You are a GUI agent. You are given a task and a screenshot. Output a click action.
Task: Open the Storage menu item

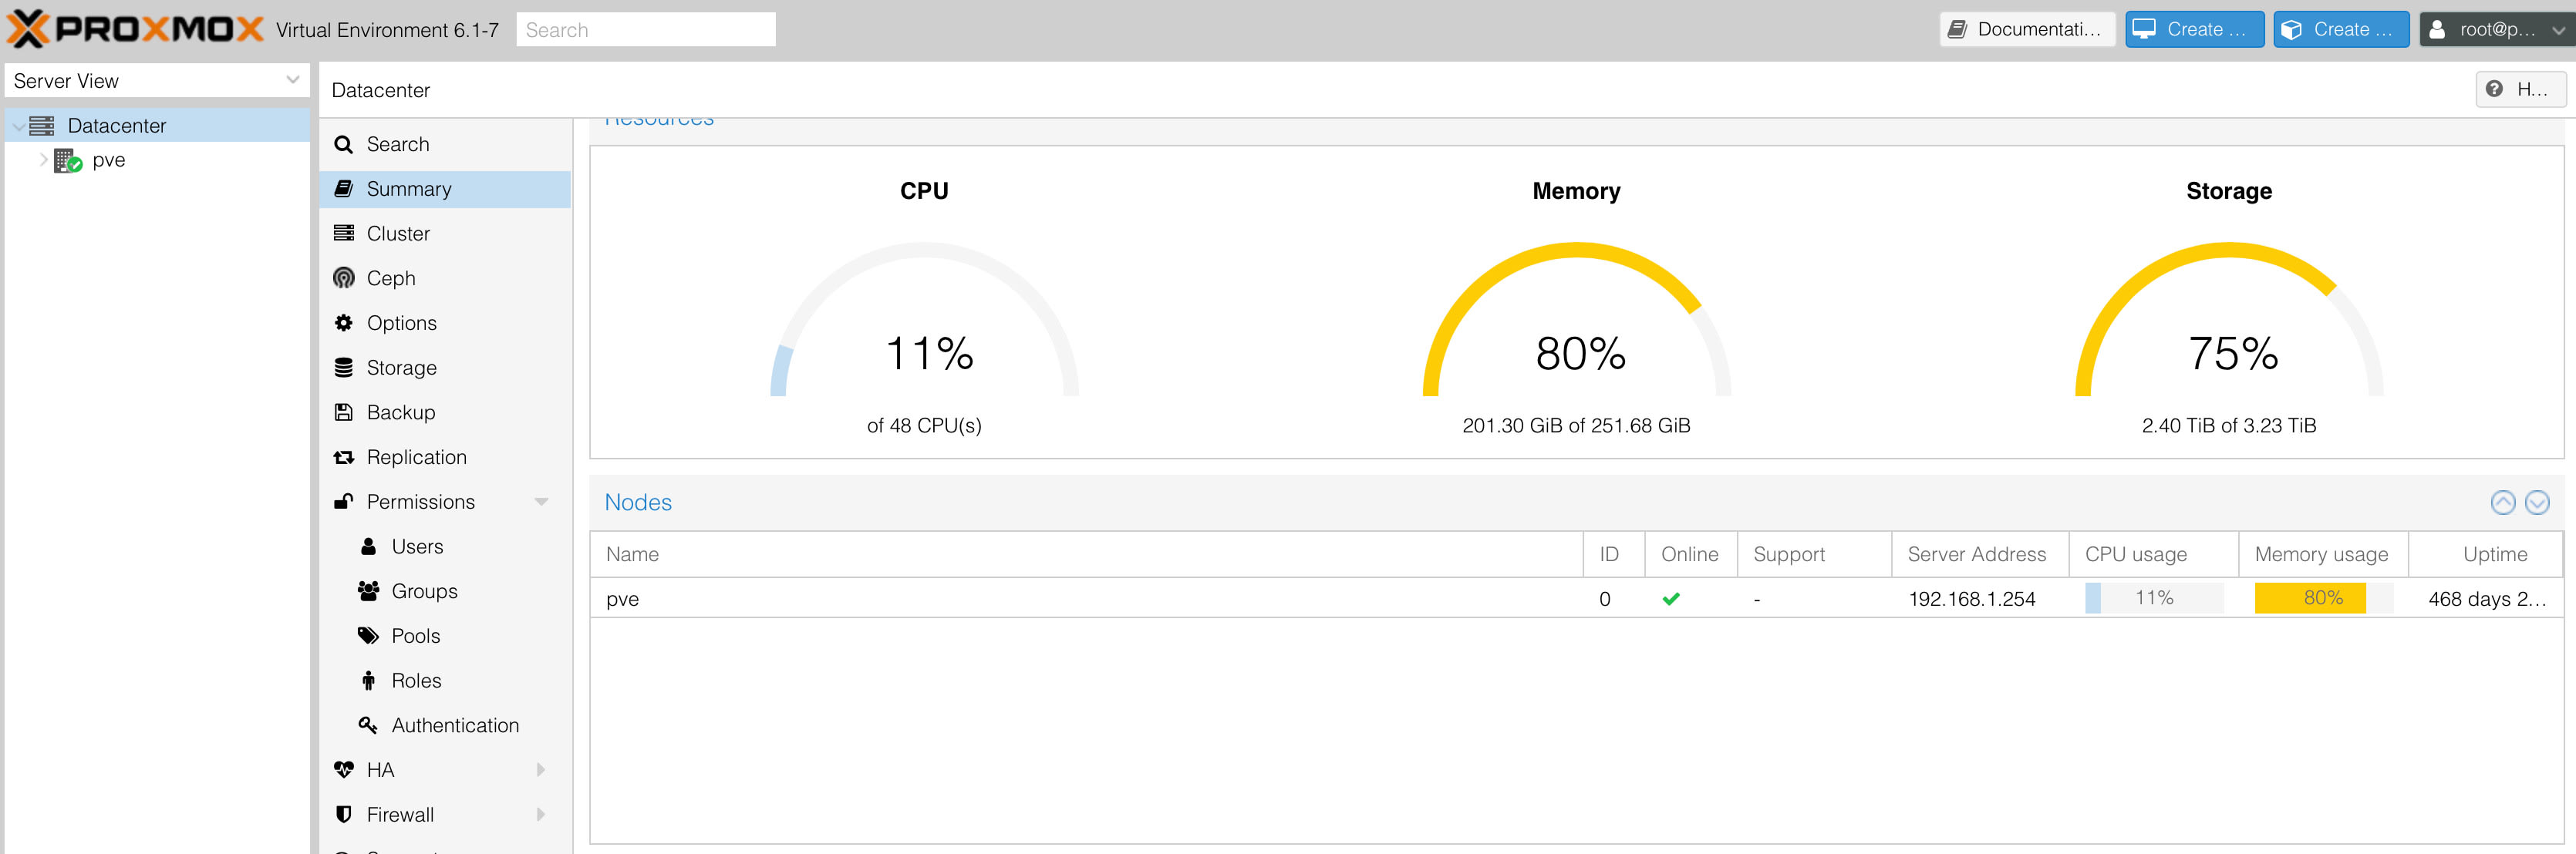pyautogui.click(x=445, y=368)
